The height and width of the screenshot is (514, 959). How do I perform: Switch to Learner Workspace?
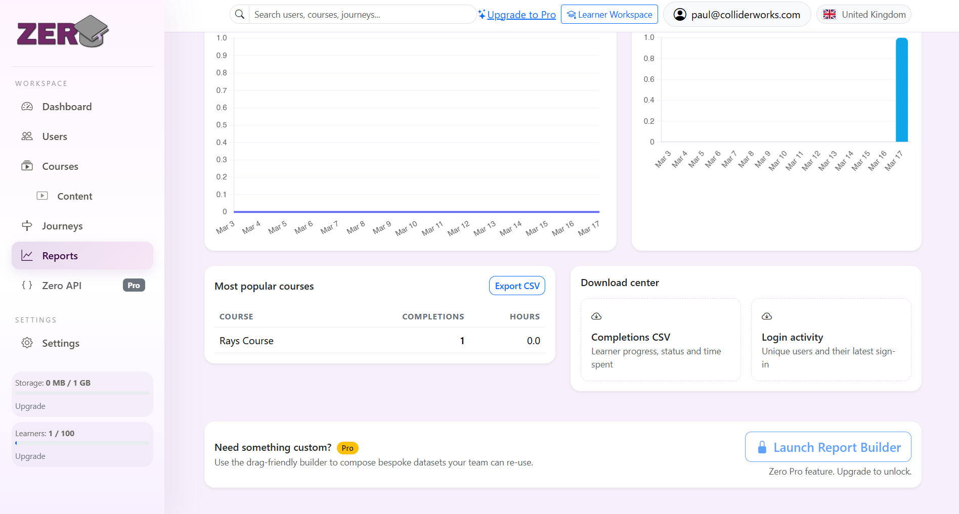pos(609,15)
